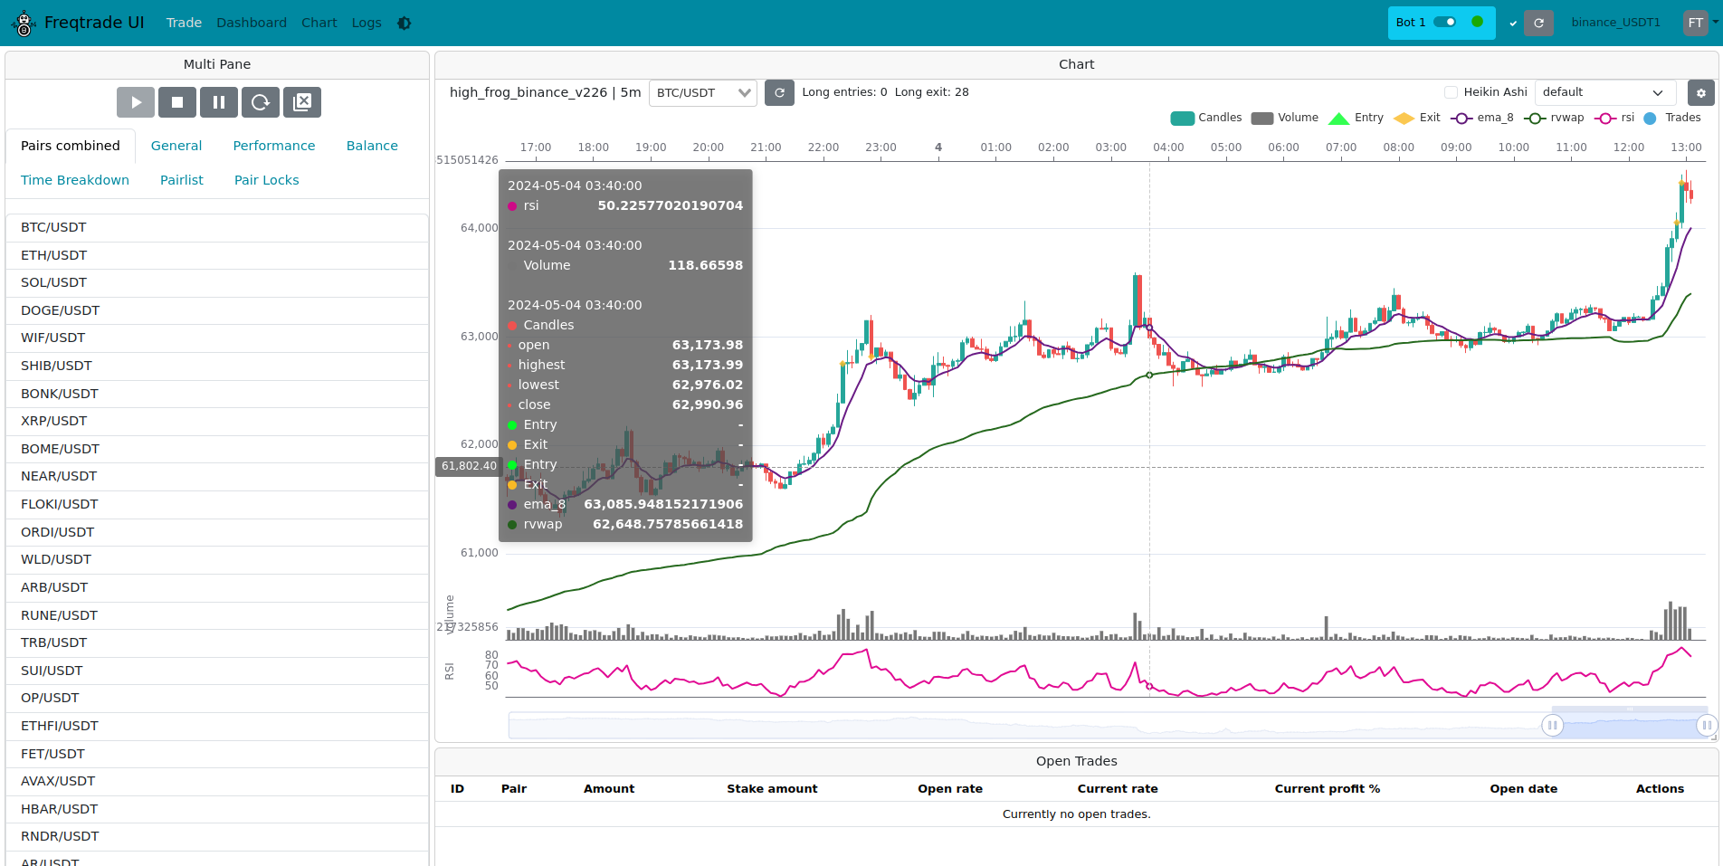Refresh the chart with the reload icon
This screenshot has width=1723, height=866.
(x=779, y=92)
